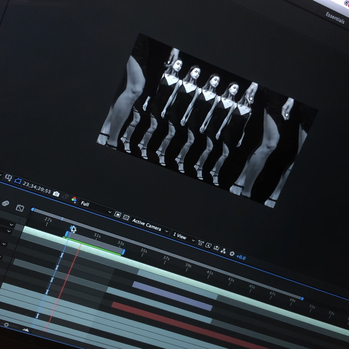Click the work area start handle
The height and width of the screenshot is (349, 349).
[67, 234]
